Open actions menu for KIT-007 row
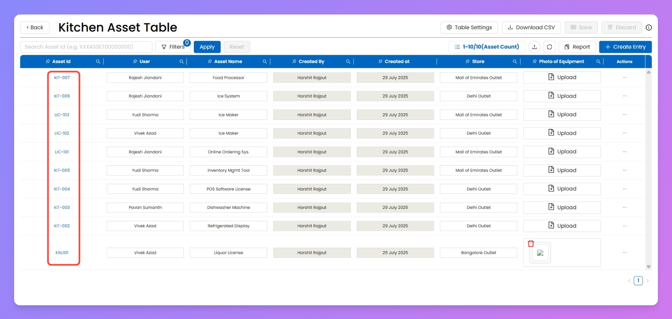 point(625,78)
